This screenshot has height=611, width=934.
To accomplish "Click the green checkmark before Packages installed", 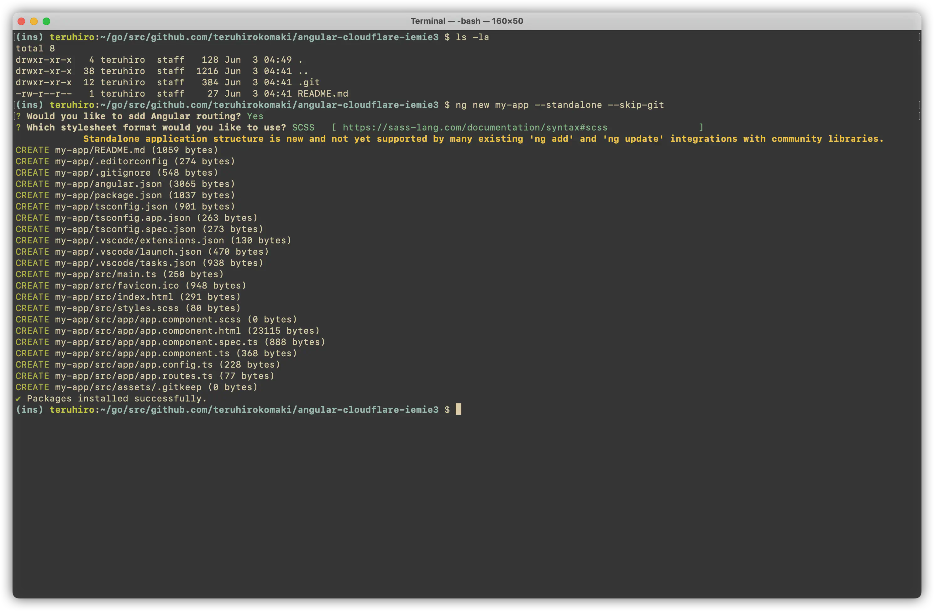I will click(18, 399).
